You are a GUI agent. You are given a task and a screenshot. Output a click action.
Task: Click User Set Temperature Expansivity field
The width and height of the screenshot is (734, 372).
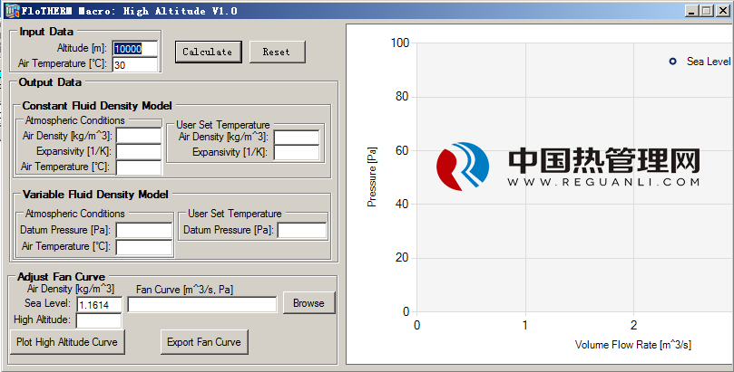tap(297, 152)
